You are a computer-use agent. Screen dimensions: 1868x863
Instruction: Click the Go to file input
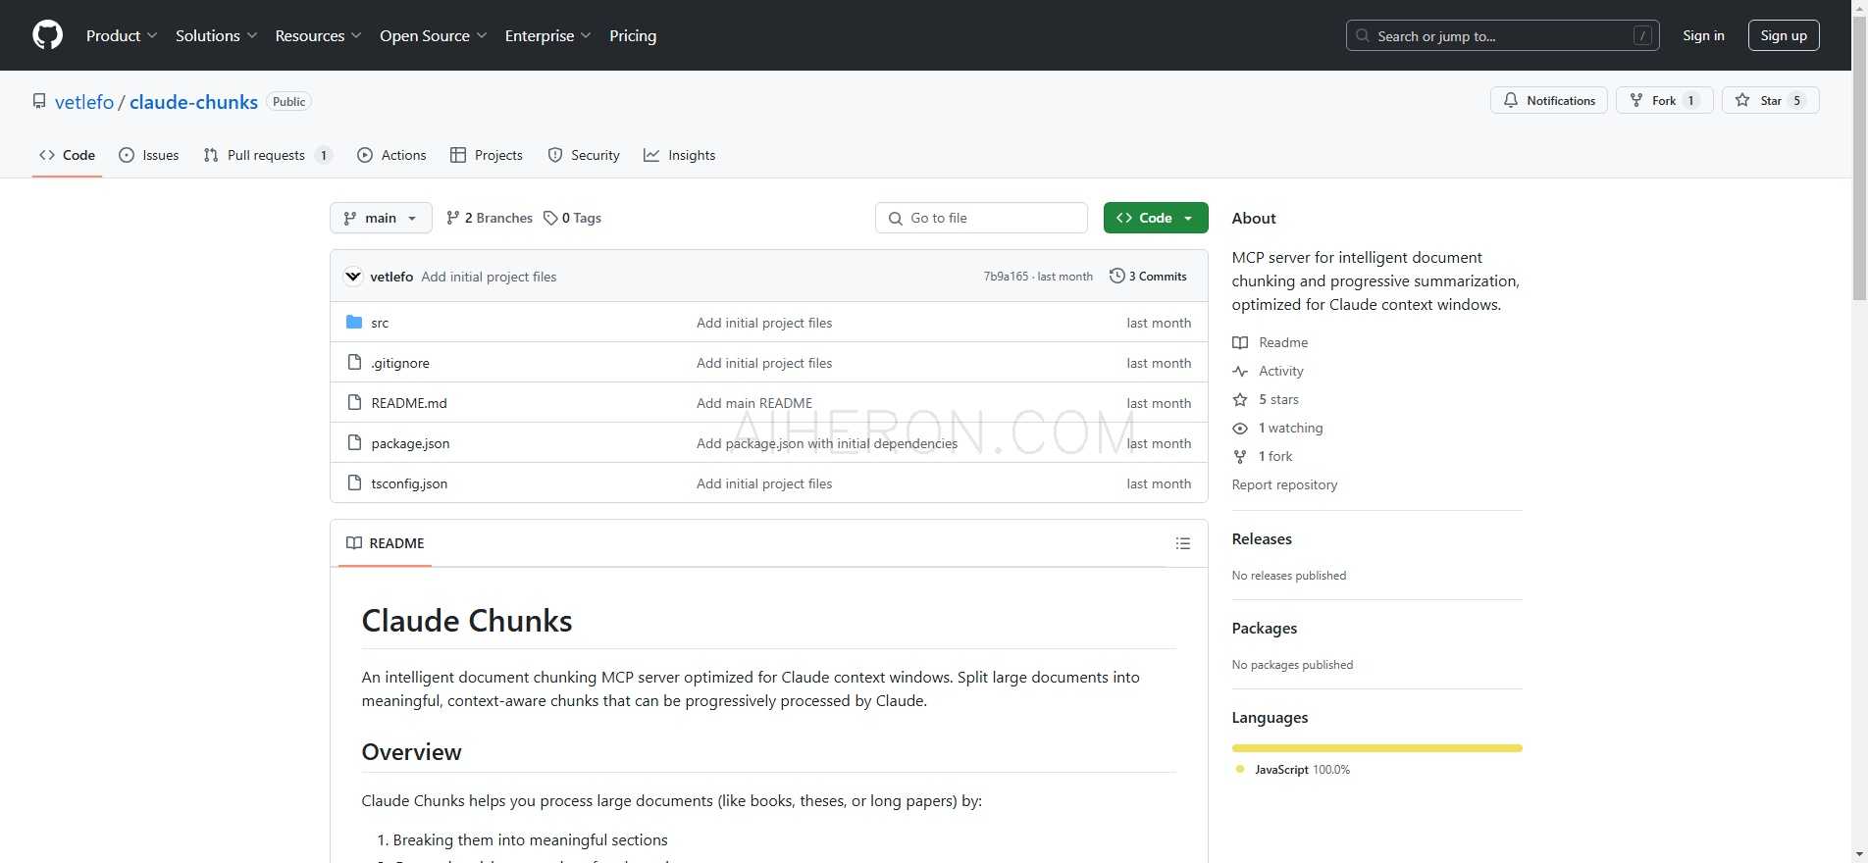click(x=981, y=218)
